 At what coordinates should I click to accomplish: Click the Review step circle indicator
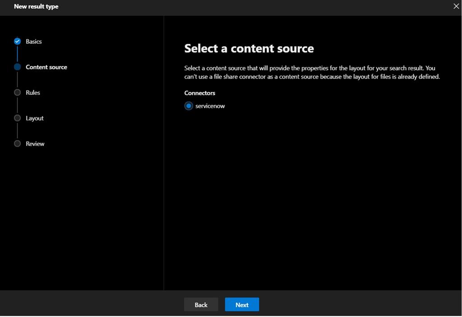[17, 144]
